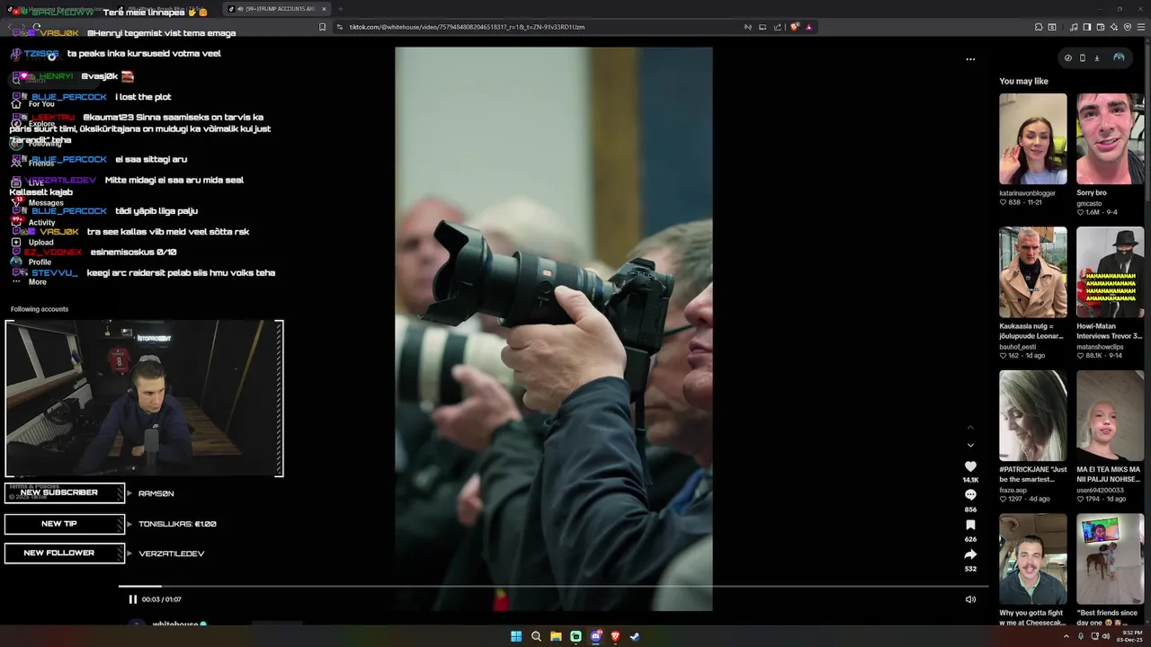Screen dimensions: 1151x647
Task: Open Windows Start menu
Action: pos(516,636)
